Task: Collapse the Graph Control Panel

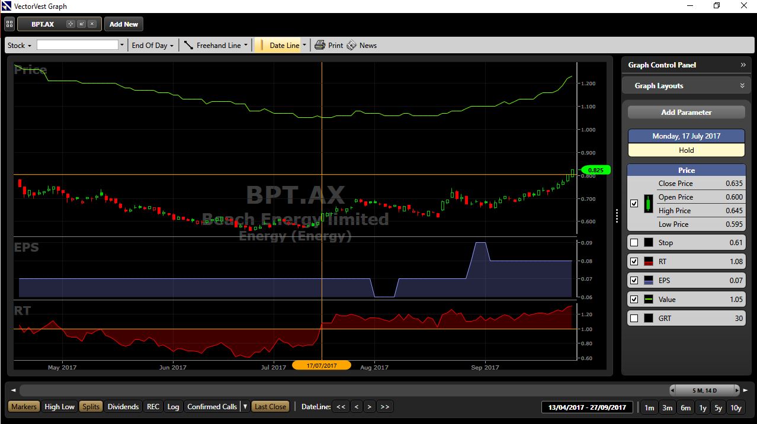Action: [743, 65]
